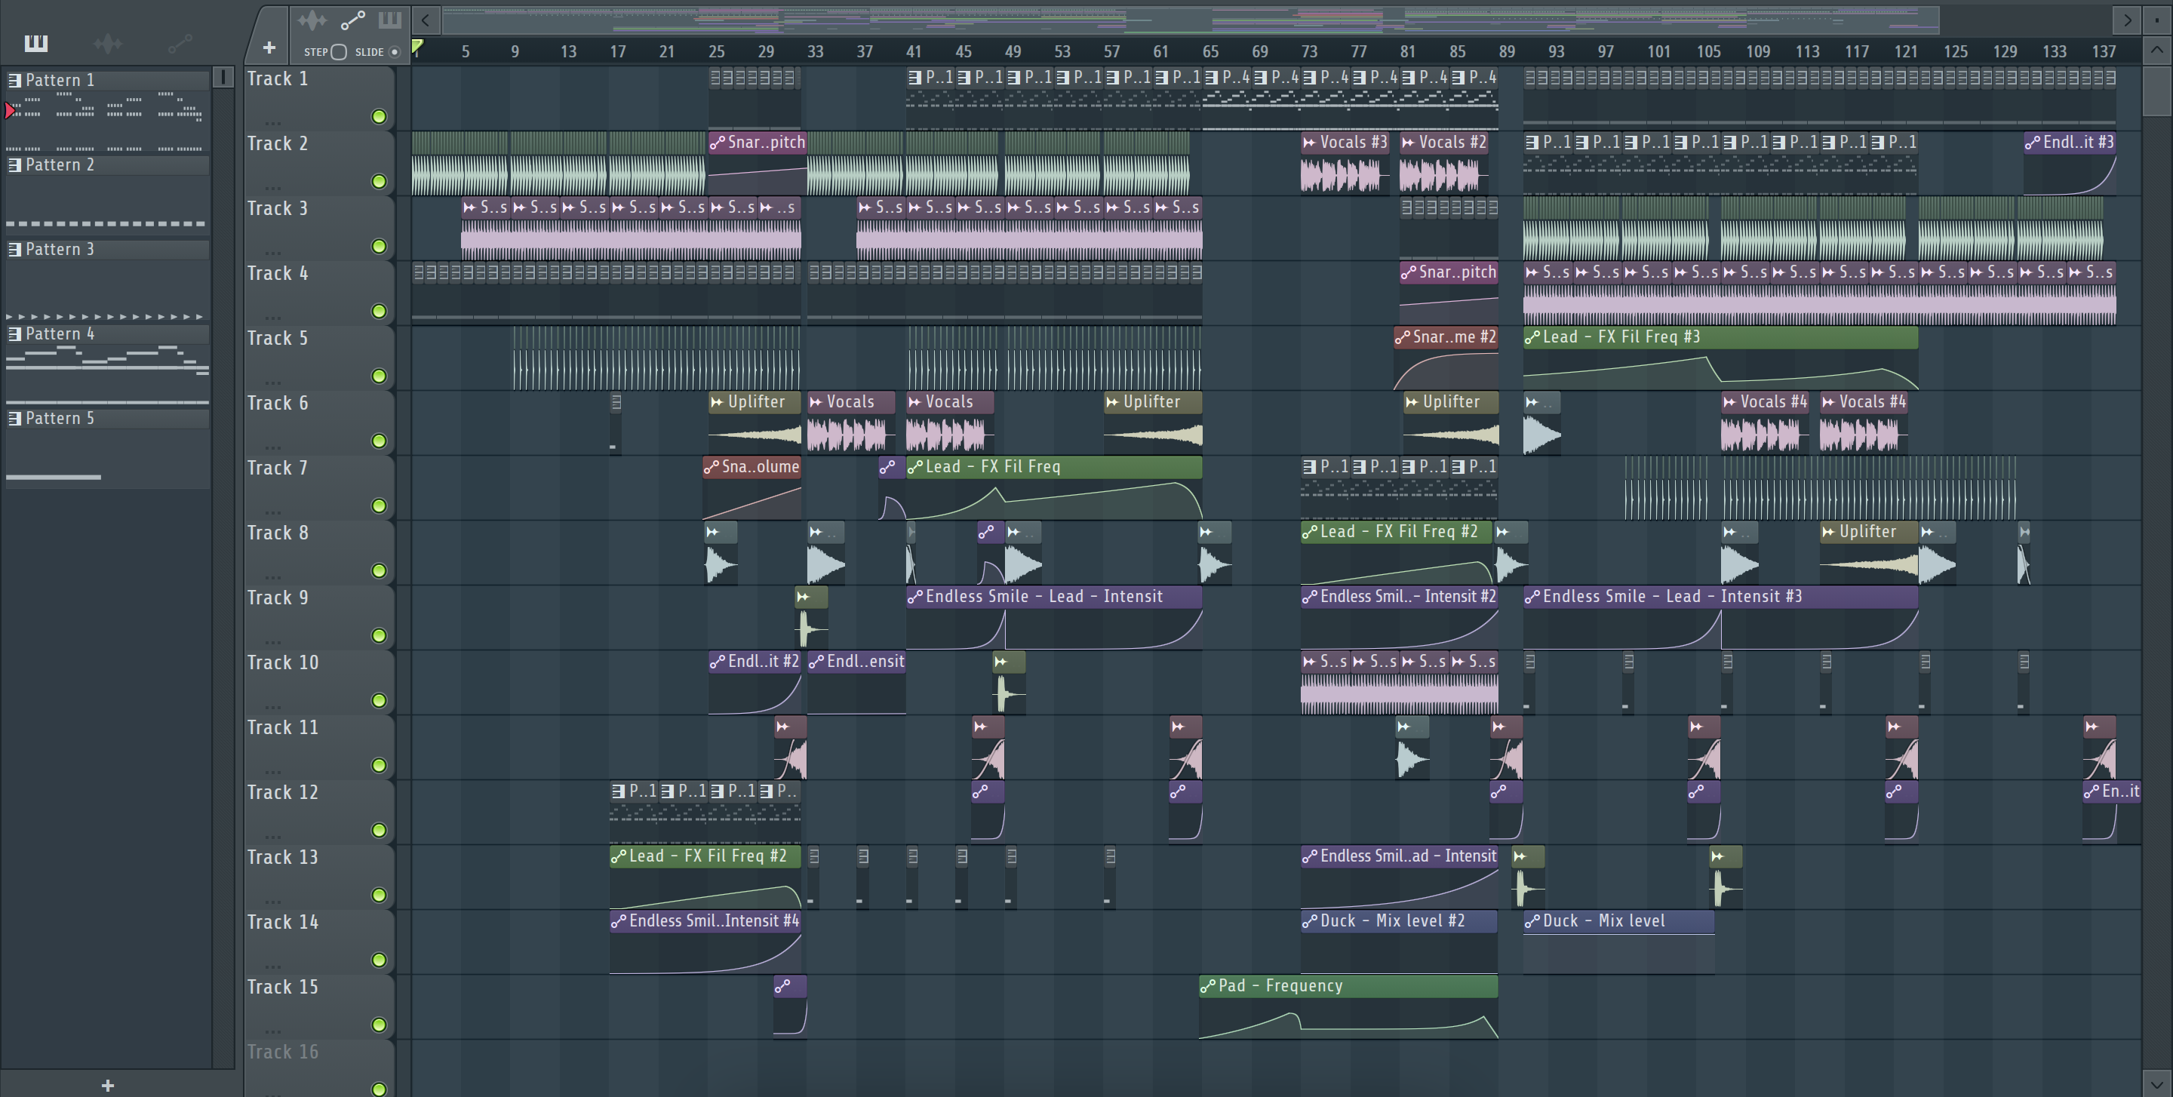Mute Track 2 with its green LED
The height and width of the screenshot is (1097, 2173).
[x=379, y=181]
